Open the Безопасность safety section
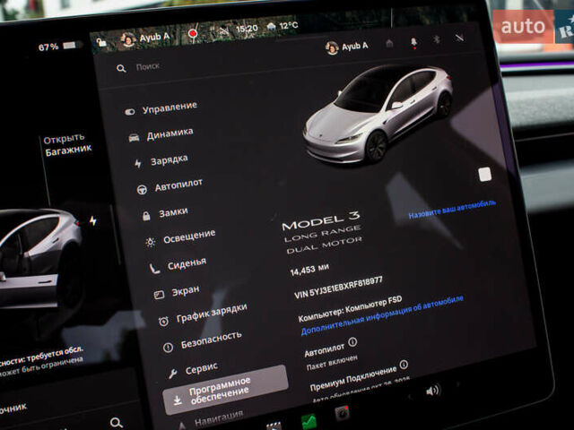574x430 pixels. [210, 338]
